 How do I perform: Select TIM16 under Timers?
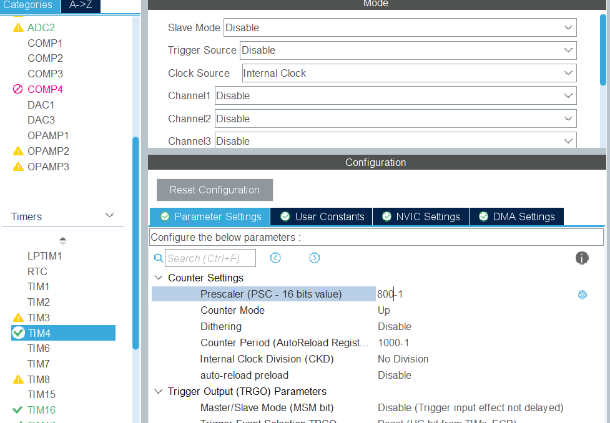click(x=42, y=410)
